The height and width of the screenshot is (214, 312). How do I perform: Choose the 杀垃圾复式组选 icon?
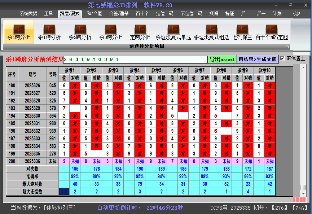tap(211, 29)
